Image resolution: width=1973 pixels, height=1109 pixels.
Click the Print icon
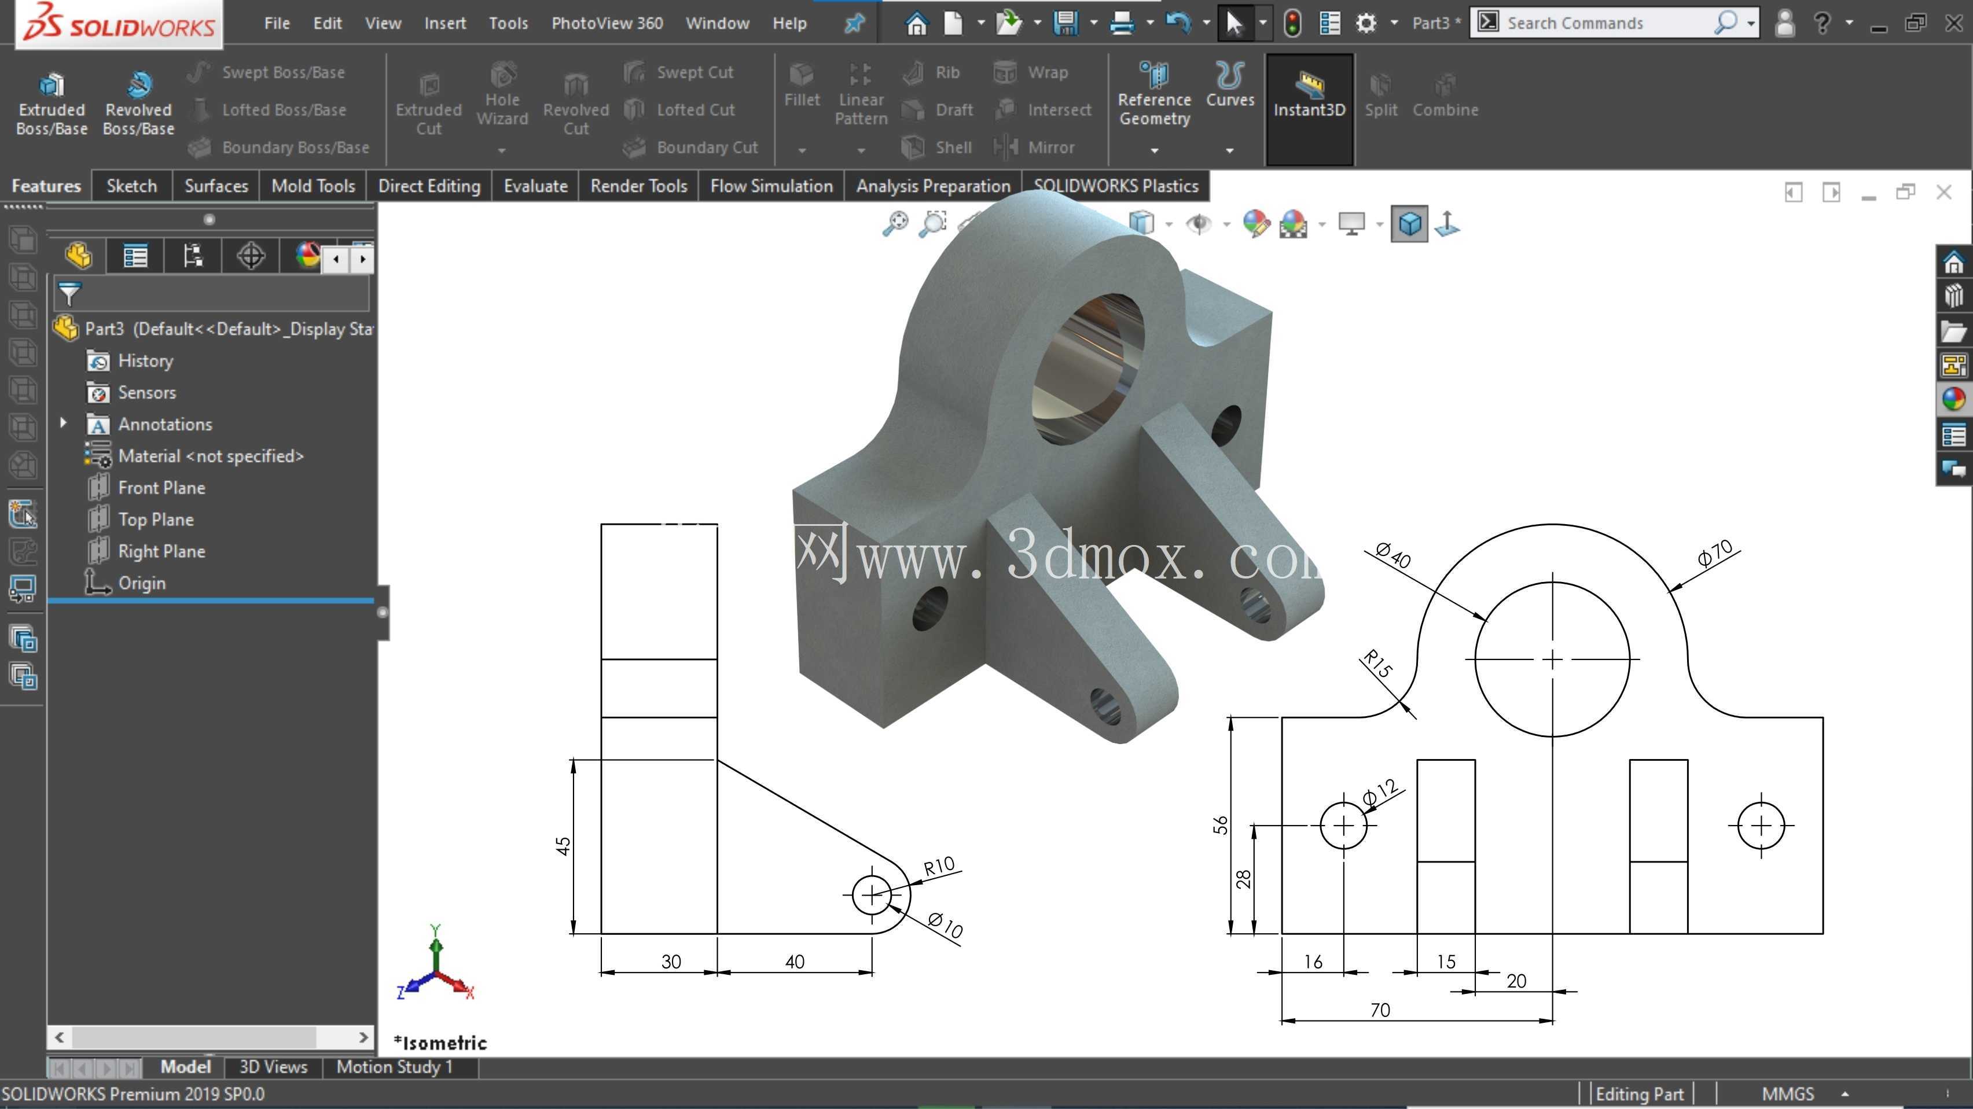coord(1122,23)
